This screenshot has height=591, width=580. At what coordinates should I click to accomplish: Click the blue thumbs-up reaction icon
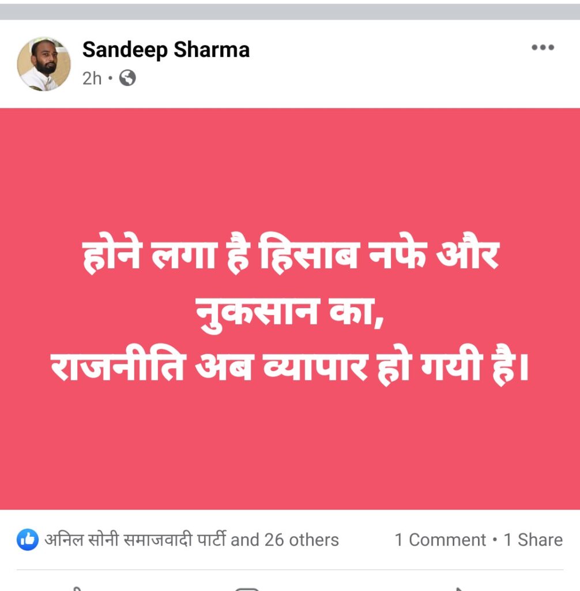tap(28, 540)
